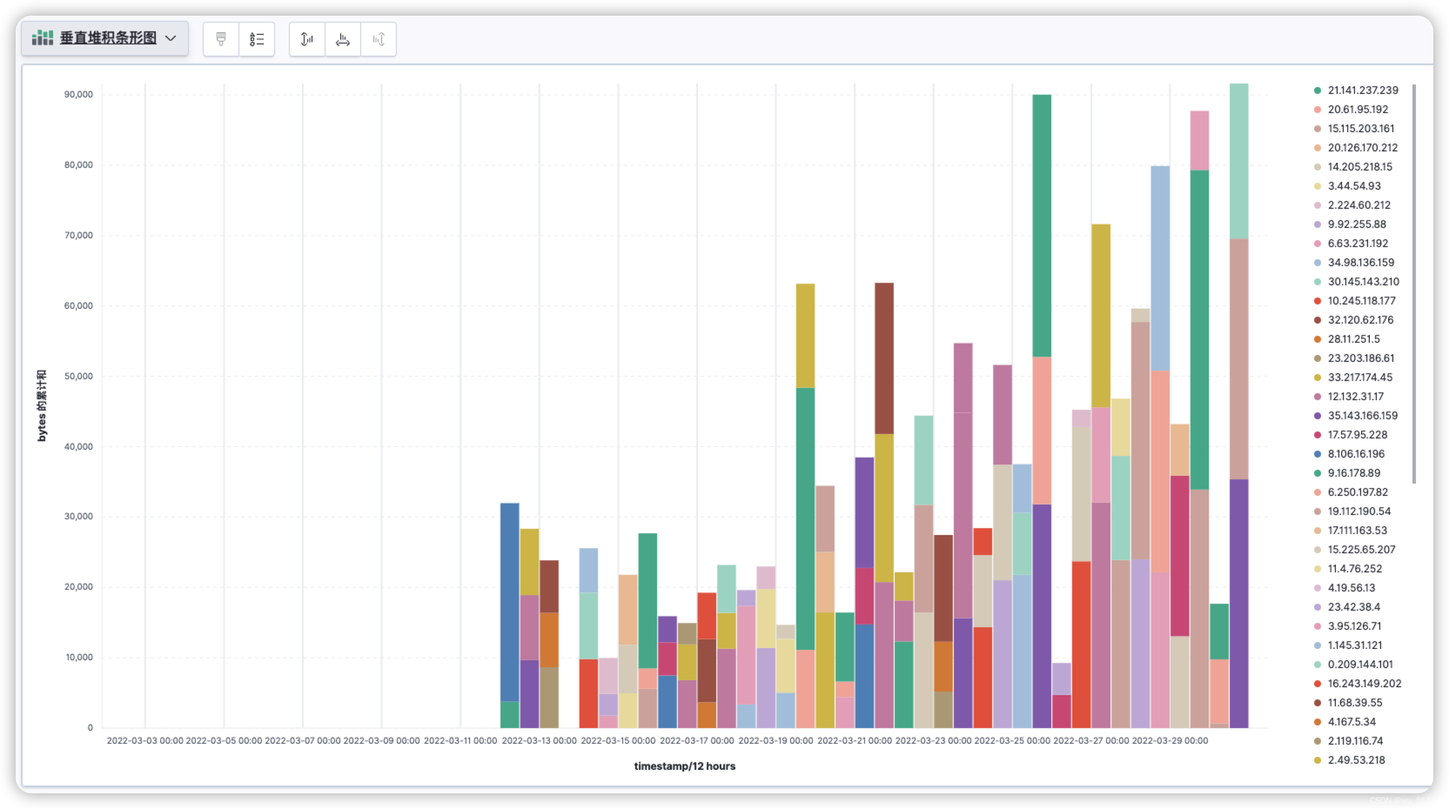The image size is (1449, 809).
Task: Click the color dot beside 10.245.118.177
Action: tap(1318, 301)
